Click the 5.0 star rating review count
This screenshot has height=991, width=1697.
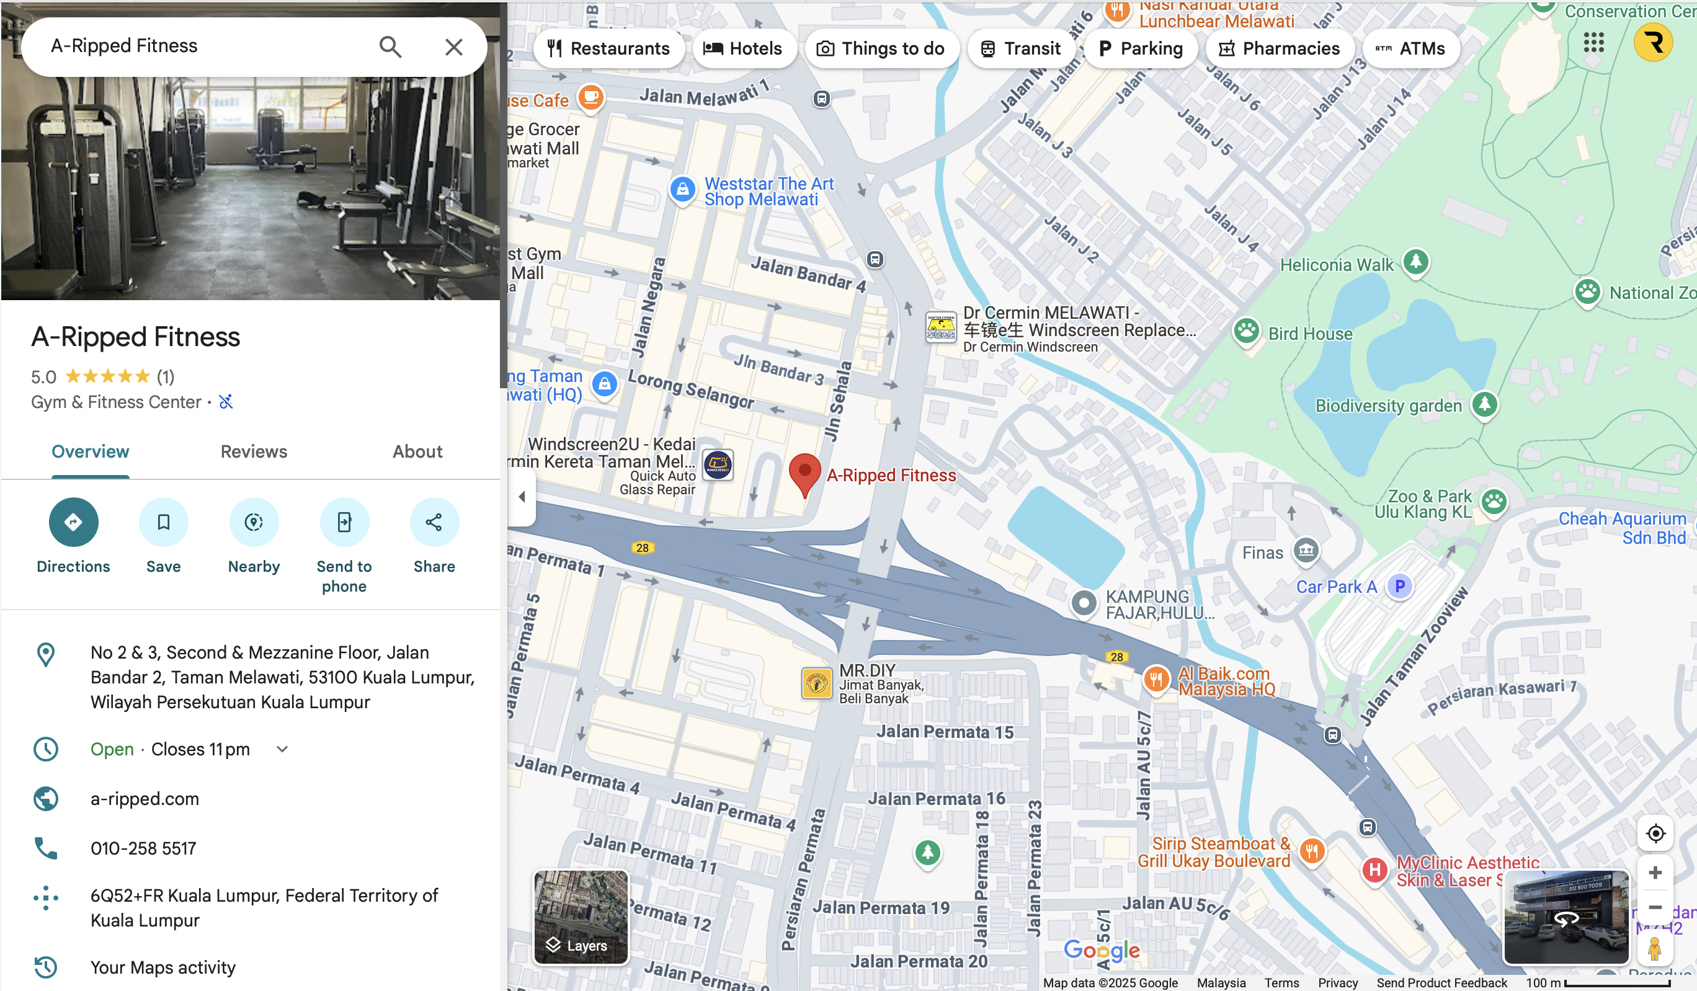[166, 376]
